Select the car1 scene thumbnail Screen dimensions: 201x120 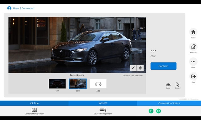pyautogui.click(x=57, y=84)
